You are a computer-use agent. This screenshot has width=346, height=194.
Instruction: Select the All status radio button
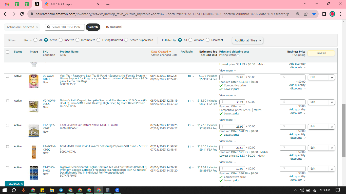point(35,40)
